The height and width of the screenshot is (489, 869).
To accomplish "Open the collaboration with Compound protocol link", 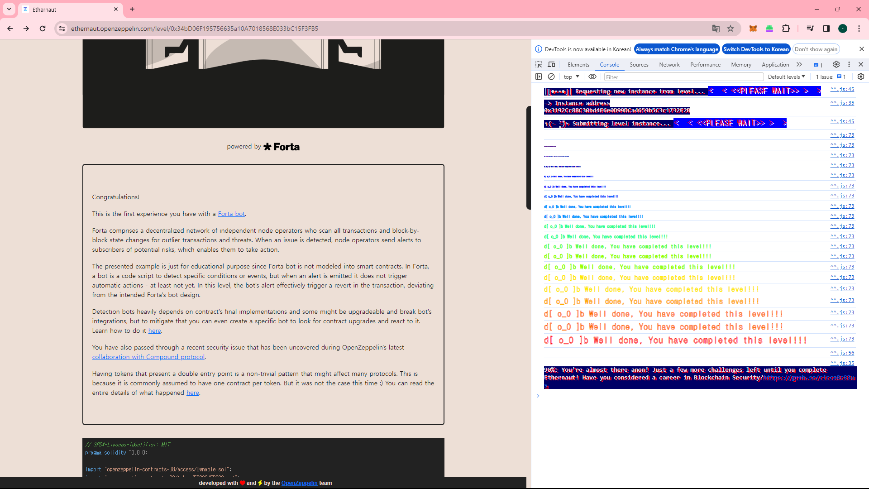I will 148,357.
